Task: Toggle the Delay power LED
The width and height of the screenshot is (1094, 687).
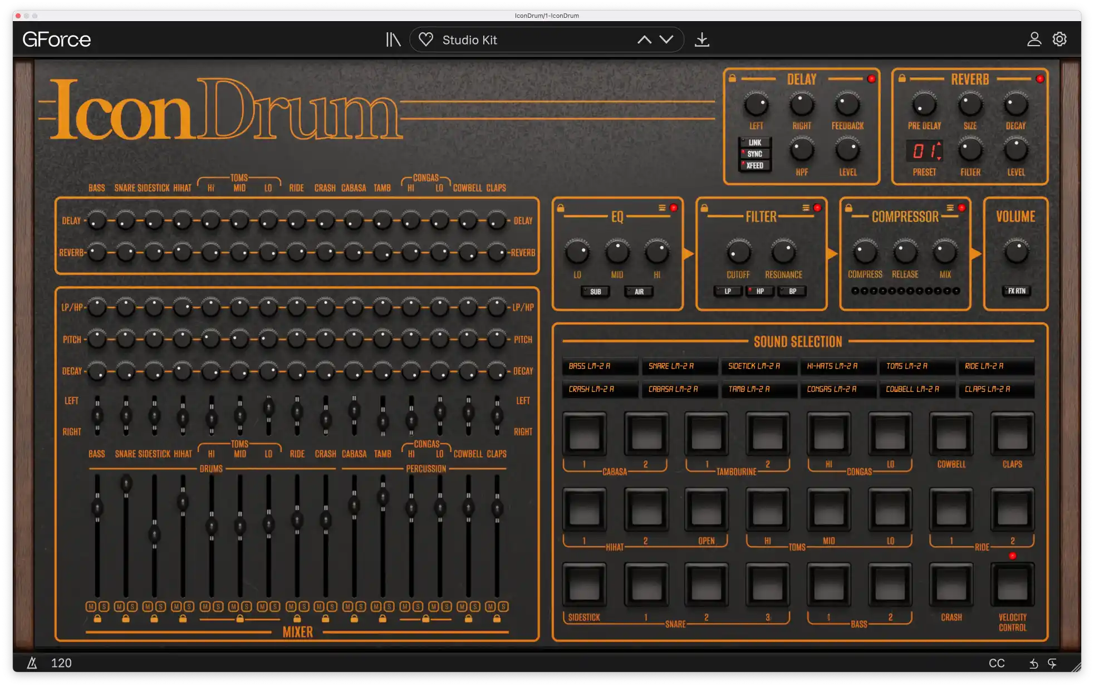Action: tap(871, 79)
